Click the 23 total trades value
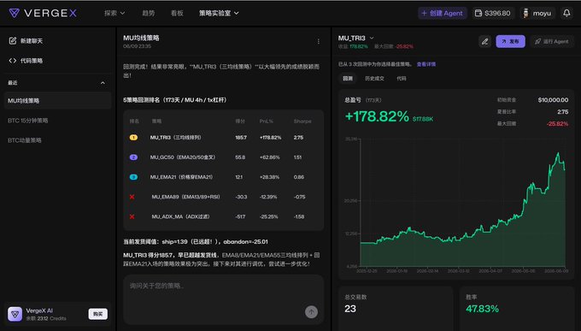Image resolution: width=581 pixels, height=331 pixels. pyautogui.click(x=350, y=309)
